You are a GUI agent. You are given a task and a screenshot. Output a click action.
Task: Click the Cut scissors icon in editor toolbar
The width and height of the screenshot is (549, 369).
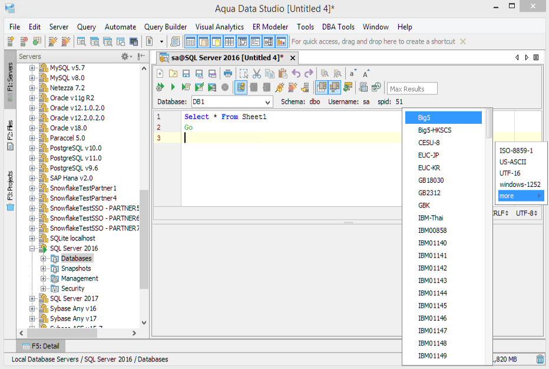tap(256, 74)
